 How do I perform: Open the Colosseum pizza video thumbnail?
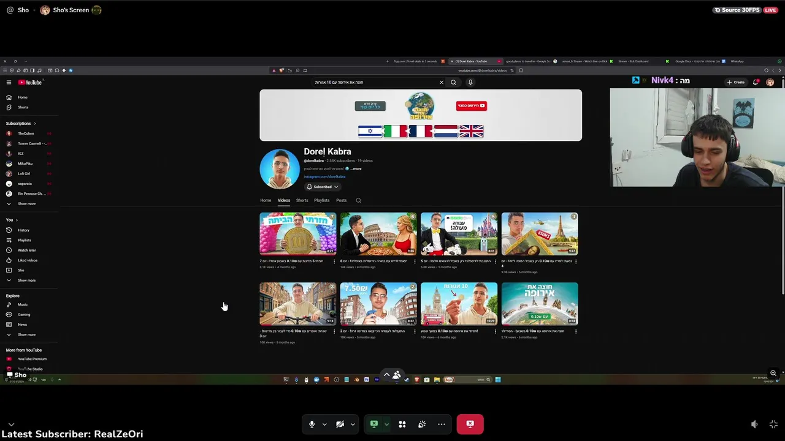click(378, 234)
